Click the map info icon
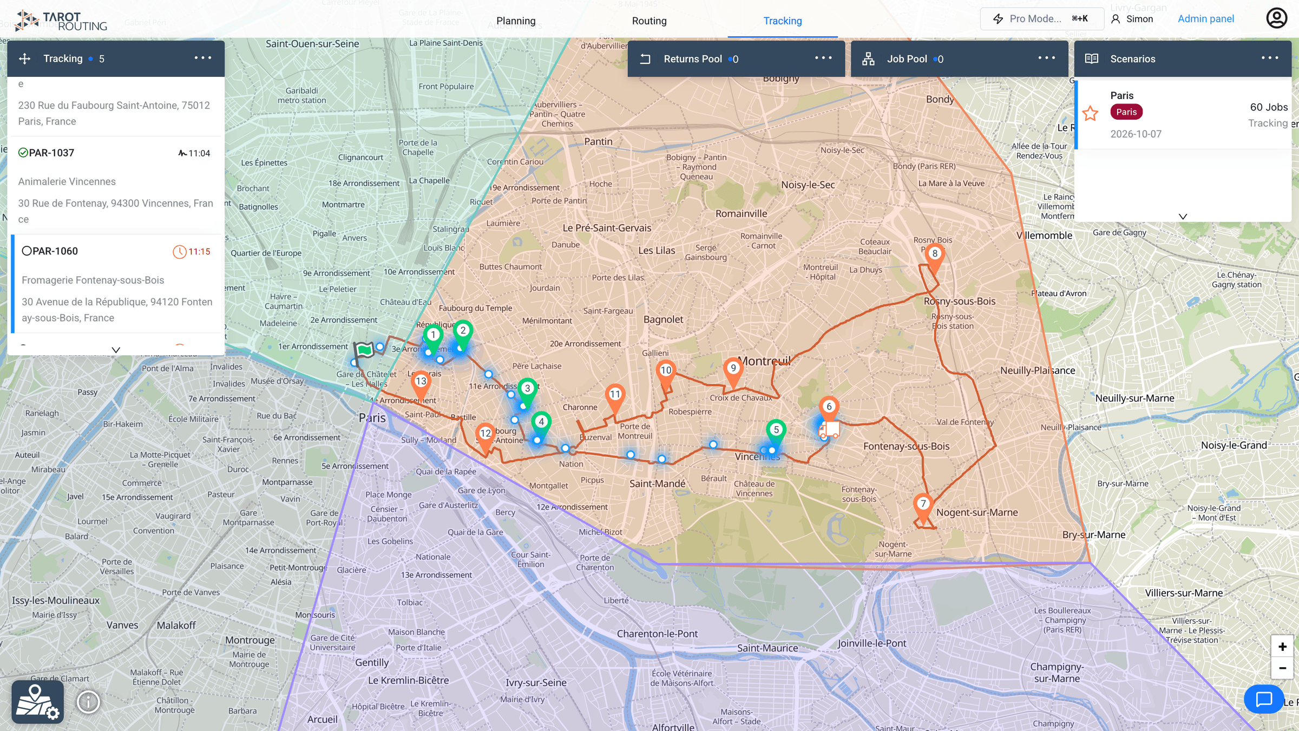 [x=88, y=702]
